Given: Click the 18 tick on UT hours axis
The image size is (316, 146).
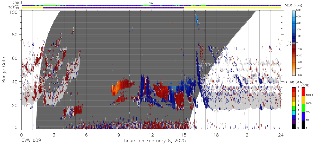Looking at the screenshot, I should (216, 135).
